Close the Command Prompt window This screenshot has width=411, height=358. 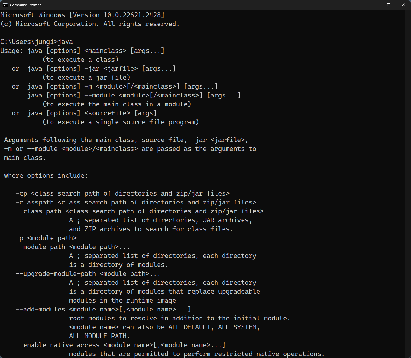point(403,5)
